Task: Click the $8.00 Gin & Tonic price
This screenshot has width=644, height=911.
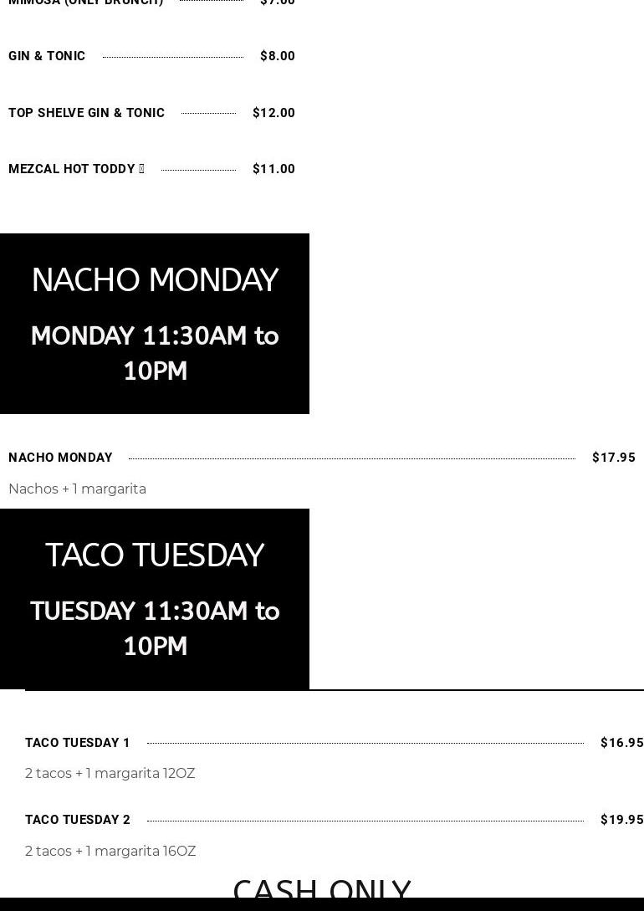Action: click(277, 56)
